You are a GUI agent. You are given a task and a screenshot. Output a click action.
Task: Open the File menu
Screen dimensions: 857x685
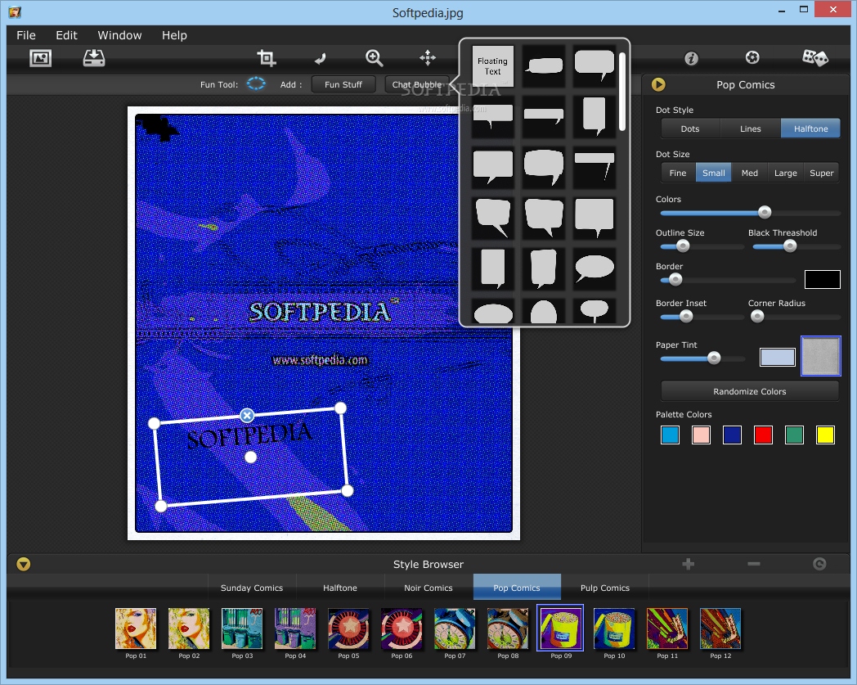coord(26,35)
